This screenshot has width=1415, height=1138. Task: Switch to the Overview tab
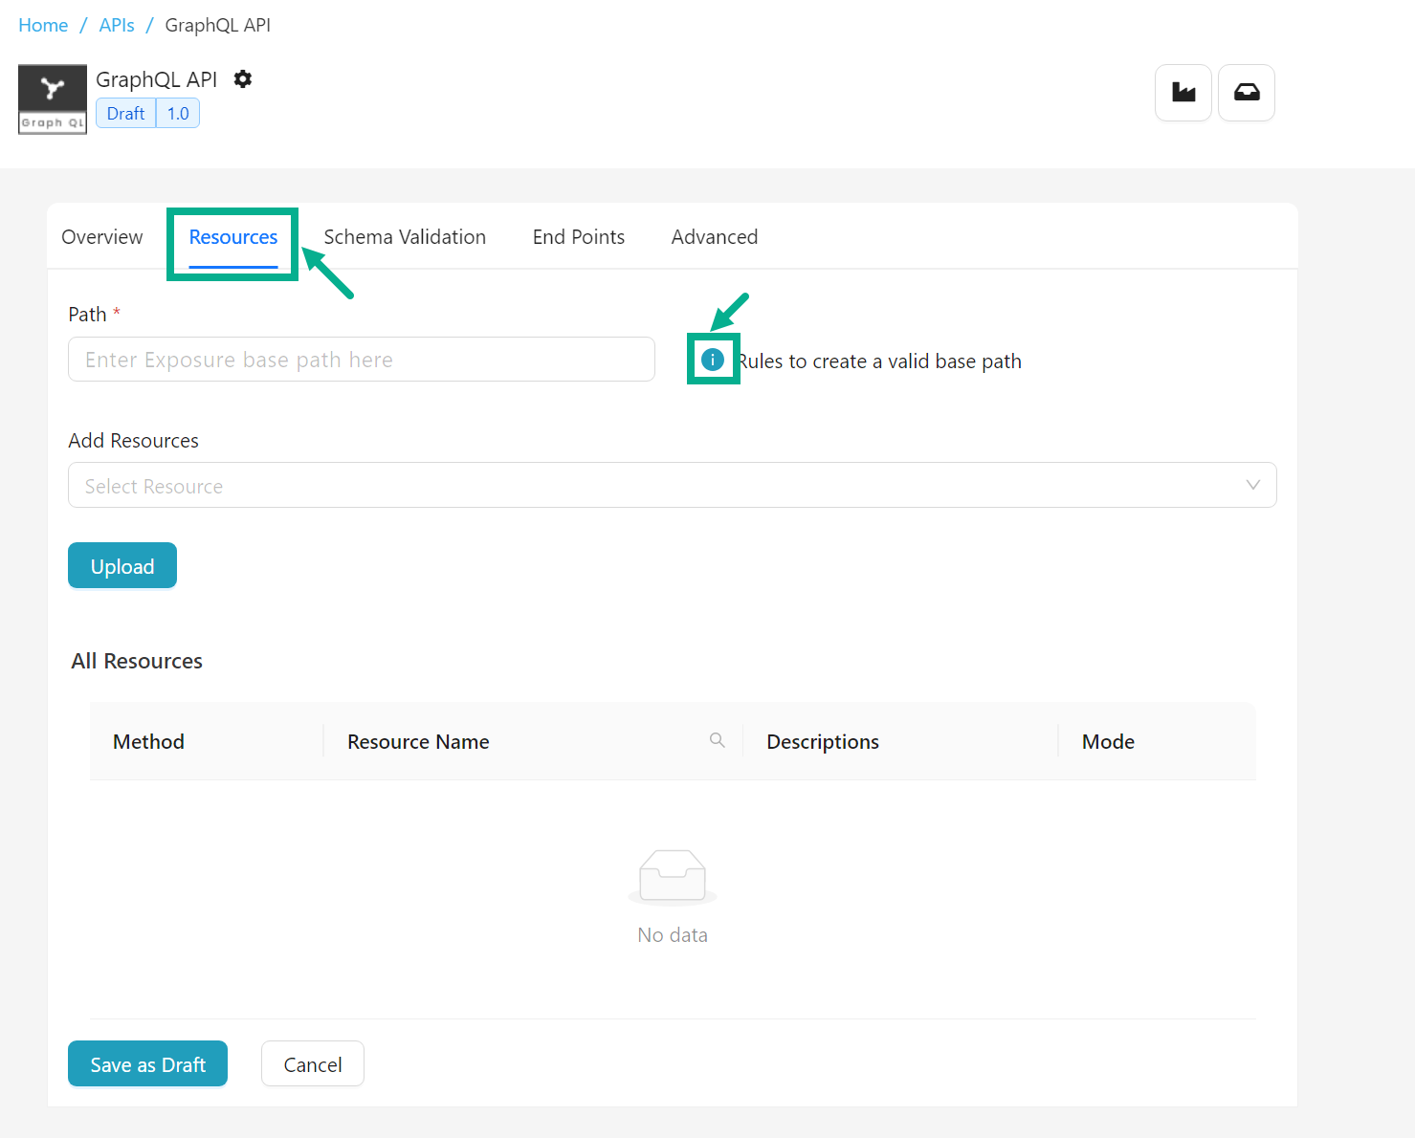pyautogui.click(x=101, y=236)
